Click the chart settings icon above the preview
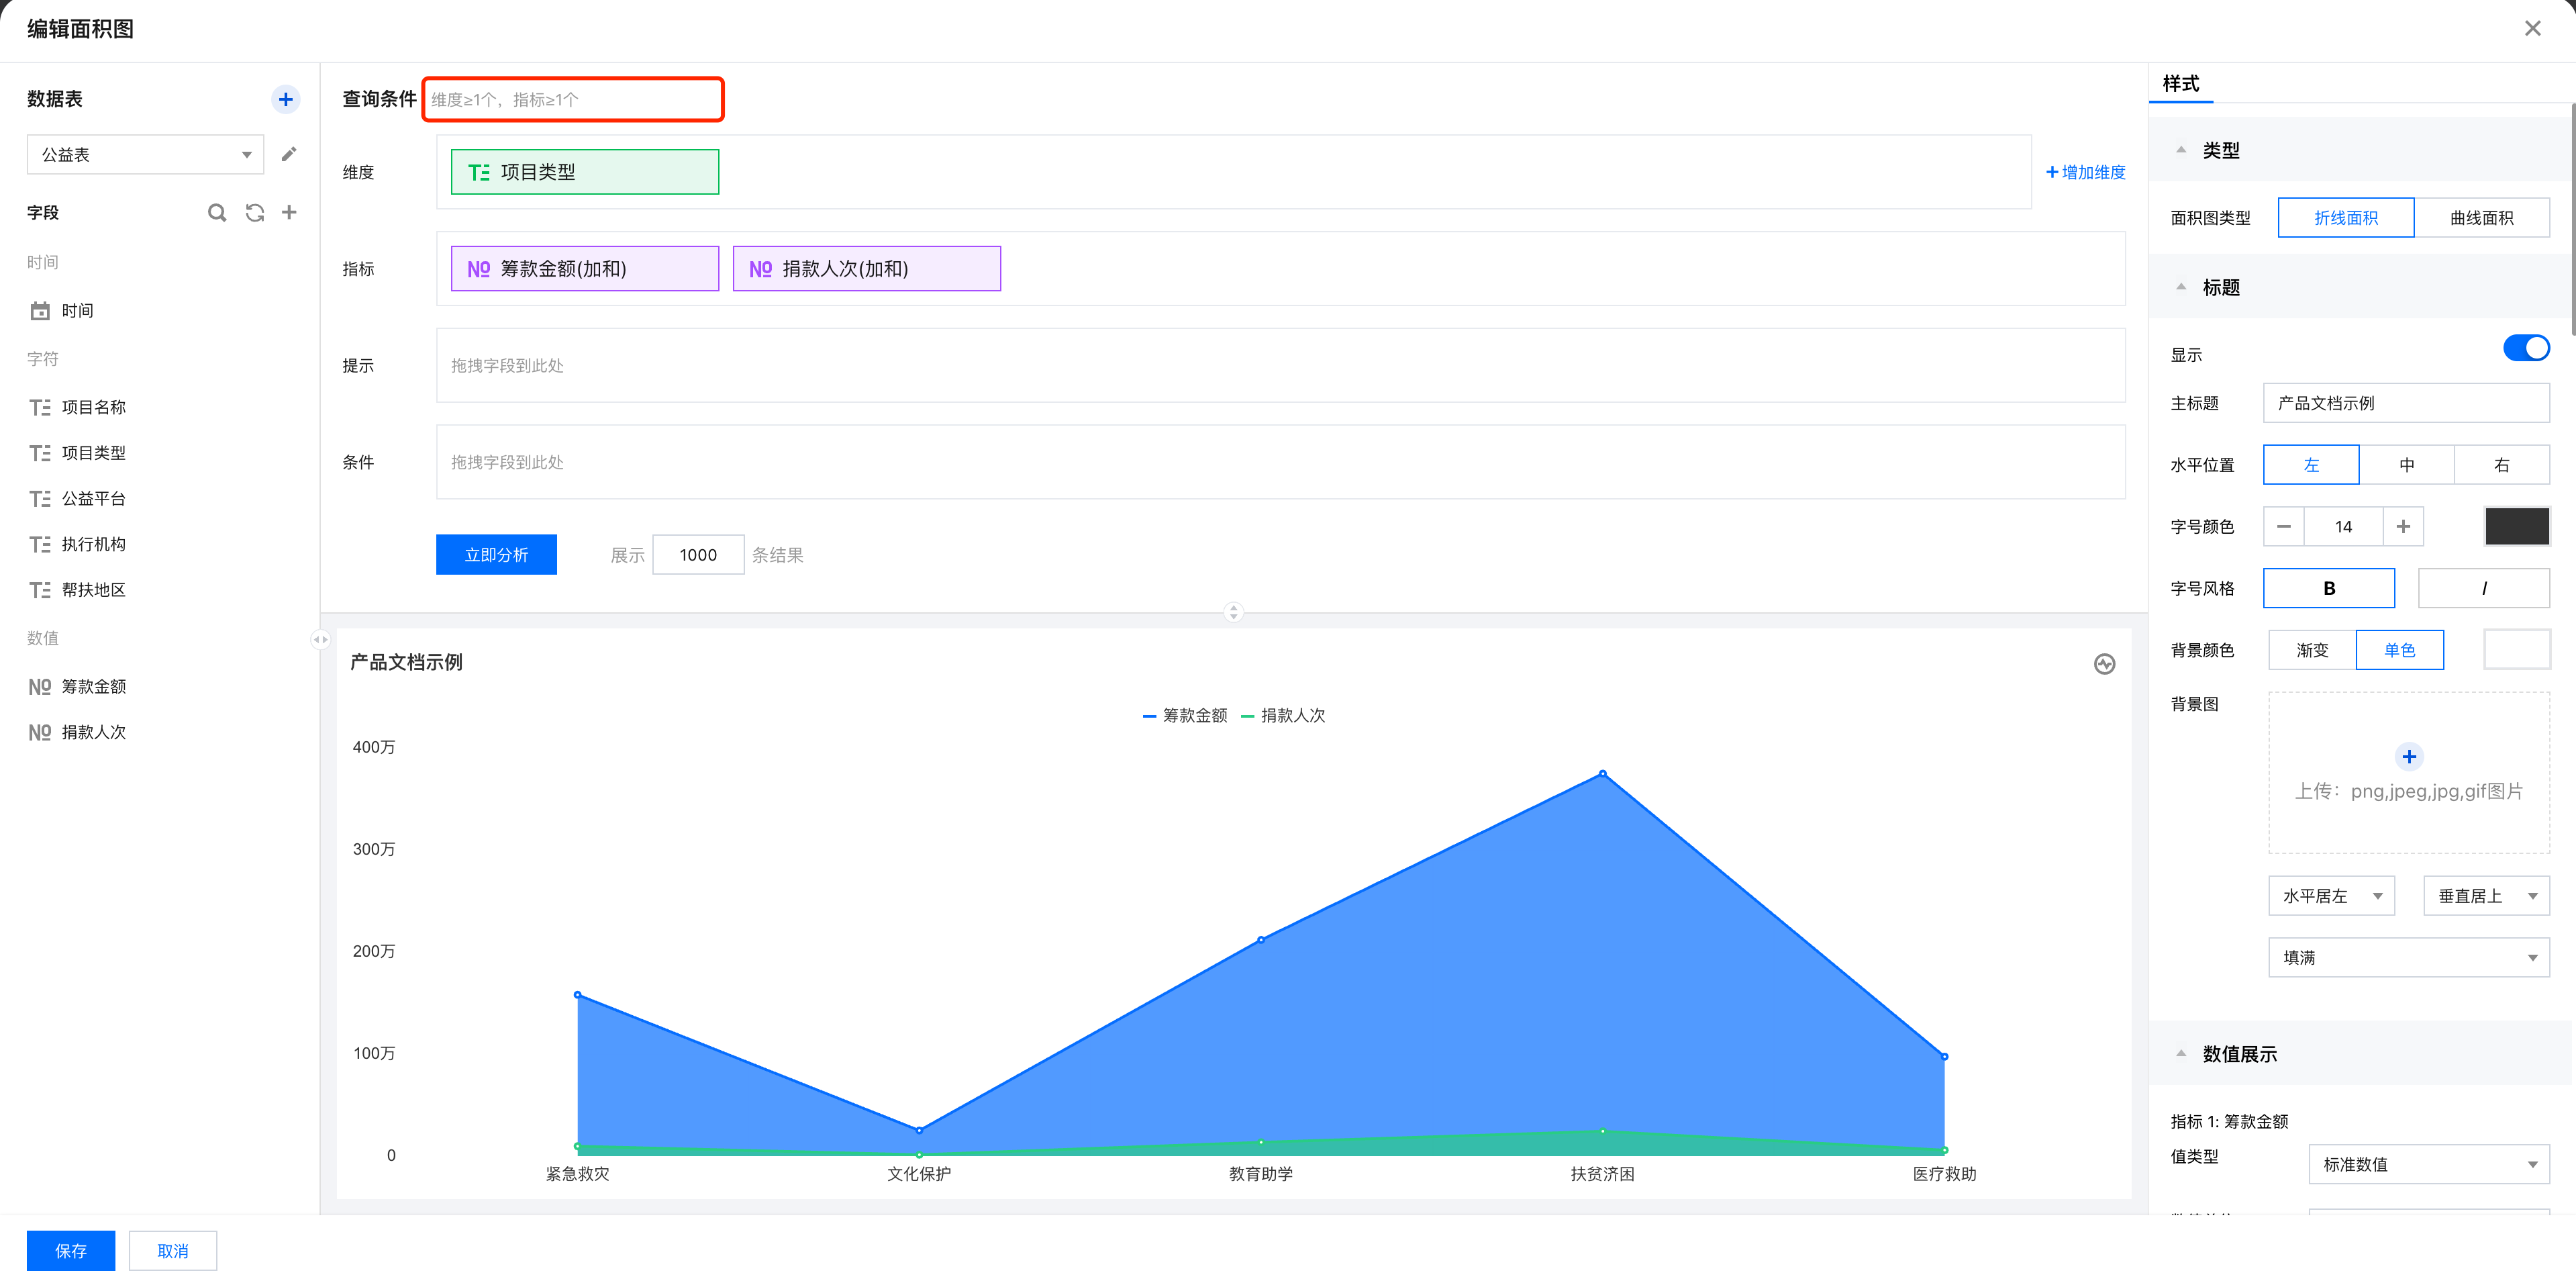Viewport: 2576px width, 1281px height. click(x=2104, y=664)
